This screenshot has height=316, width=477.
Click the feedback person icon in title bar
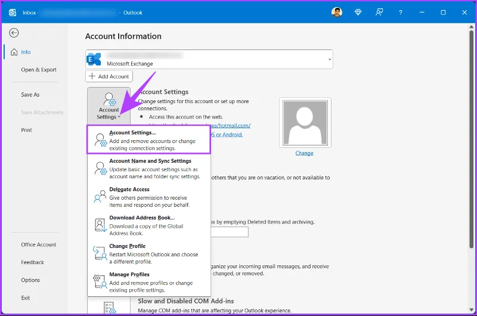tap(379, 13)
